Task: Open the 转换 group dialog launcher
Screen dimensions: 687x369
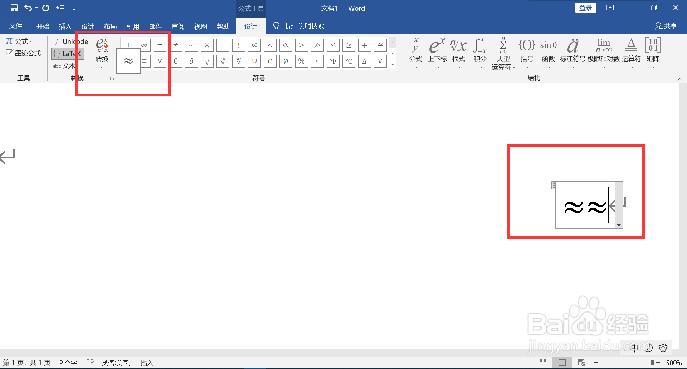Action: point(112,78)
